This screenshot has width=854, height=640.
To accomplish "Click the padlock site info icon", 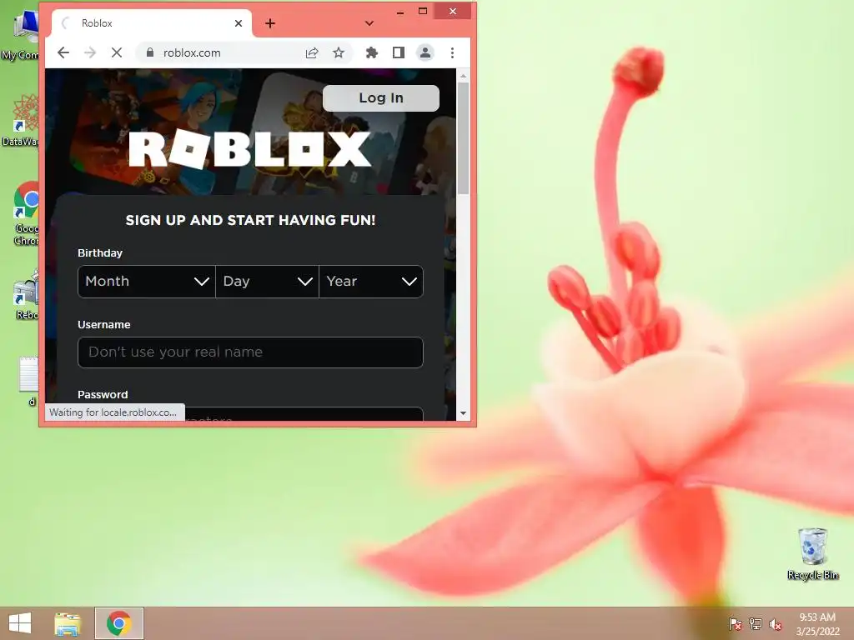I will (x=150, y=52).
